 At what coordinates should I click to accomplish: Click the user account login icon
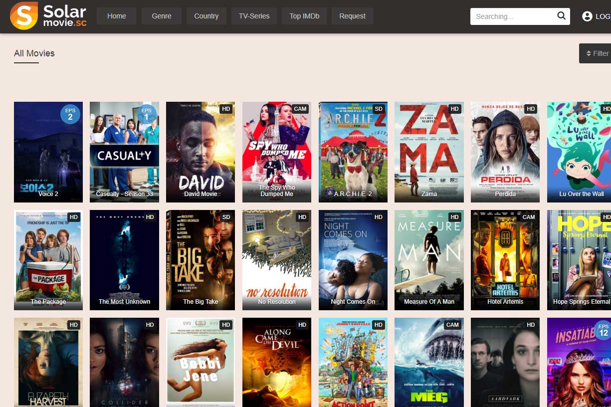tap(587, 16)
